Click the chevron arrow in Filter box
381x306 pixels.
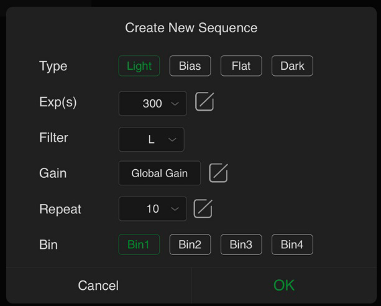click(172, 139)
